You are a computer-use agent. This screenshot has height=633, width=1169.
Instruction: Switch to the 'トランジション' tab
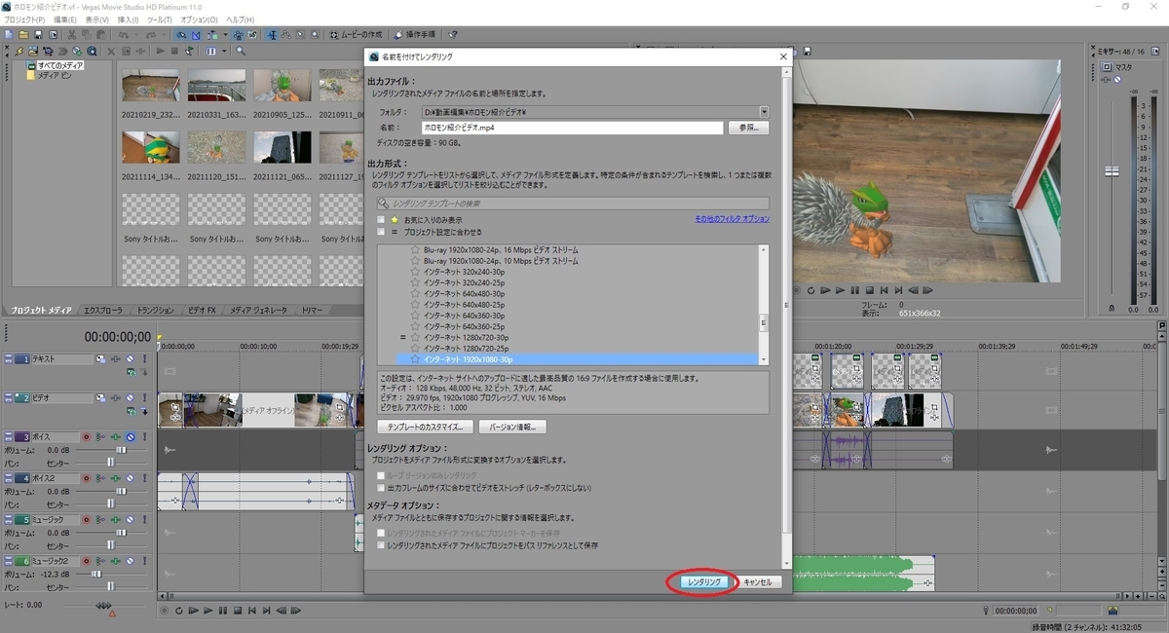click(x=156, y=310)
